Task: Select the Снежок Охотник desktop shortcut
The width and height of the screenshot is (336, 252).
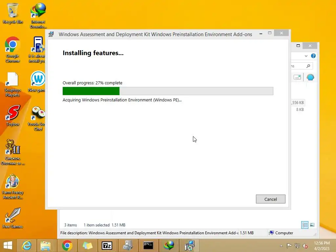Action: (13, 152)
